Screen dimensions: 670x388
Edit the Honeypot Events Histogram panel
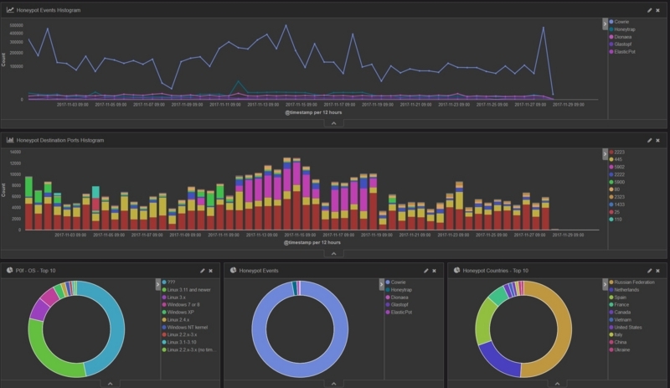[x=650, y=10]
